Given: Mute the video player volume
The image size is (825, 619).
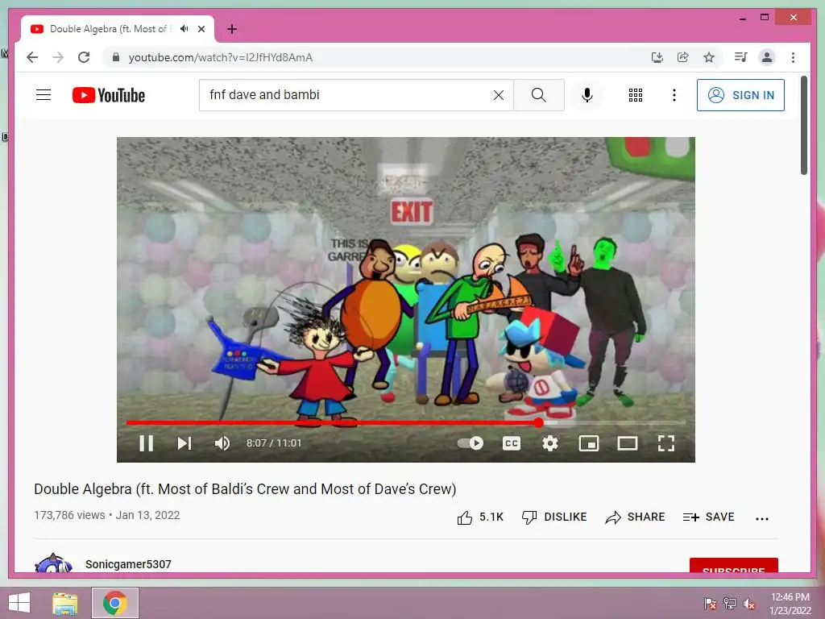Looking at the screenshot, I should 222,443.
